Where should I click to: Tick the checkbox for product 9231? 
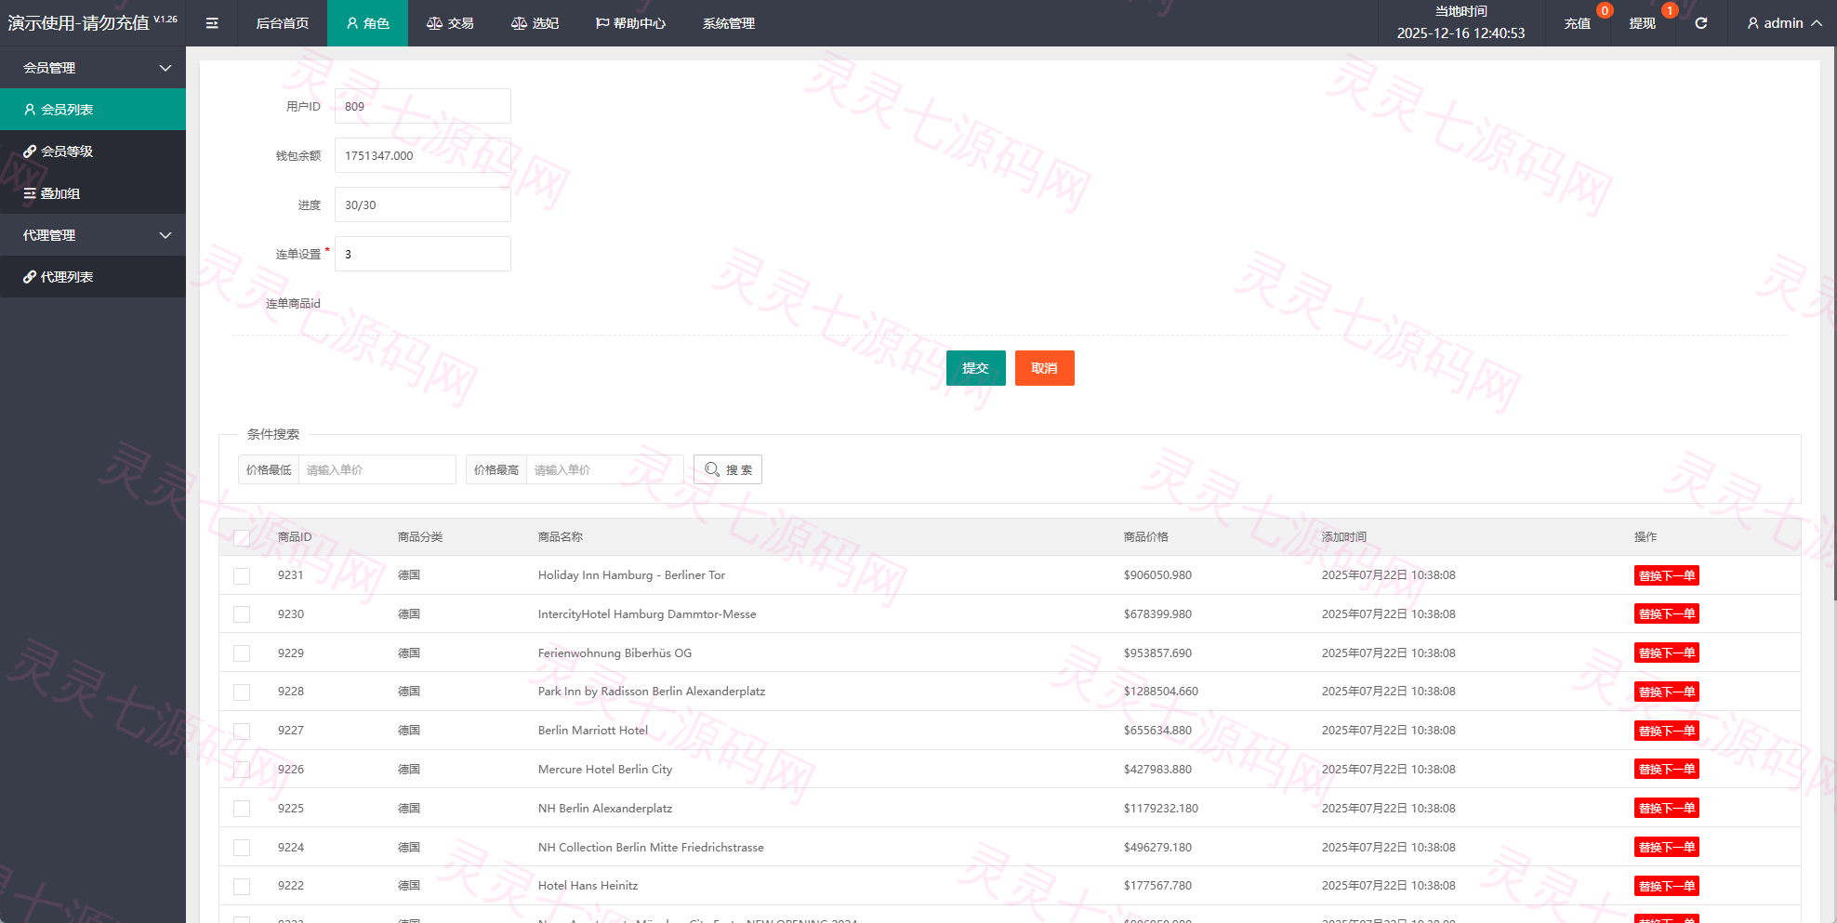point(242,575)
